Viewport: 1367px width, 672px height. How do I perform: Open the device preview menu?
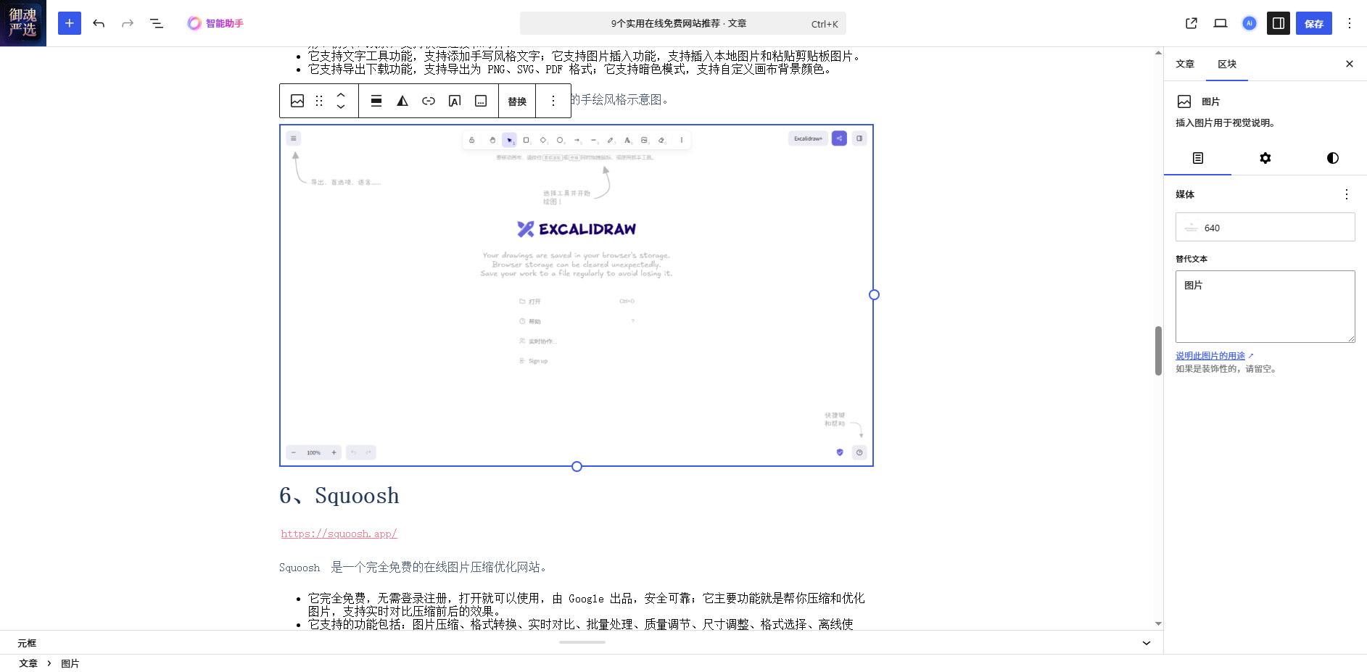coord(1221,23)
